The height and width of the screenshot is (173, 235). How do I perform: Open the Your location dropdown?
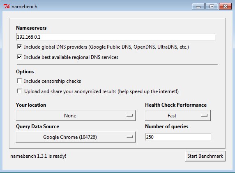click(76, 115)
